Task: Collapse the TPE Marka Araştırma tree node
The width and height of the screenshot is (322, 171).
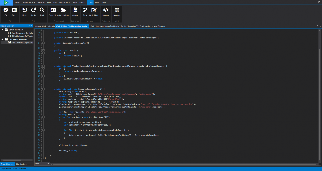Action: 2,39
